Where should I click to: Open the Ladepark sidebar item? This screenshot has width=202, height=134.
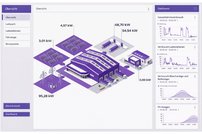[16, 24]
